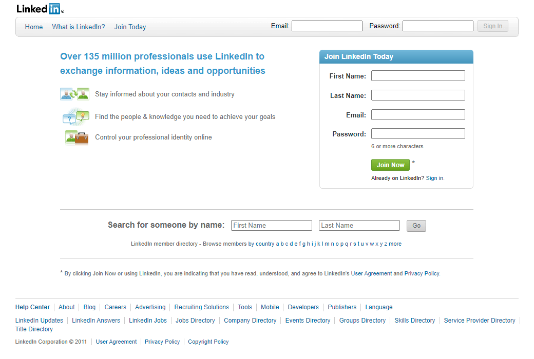Open the Tools footer link
The image size is (534, 359).
tap(245, 307)
